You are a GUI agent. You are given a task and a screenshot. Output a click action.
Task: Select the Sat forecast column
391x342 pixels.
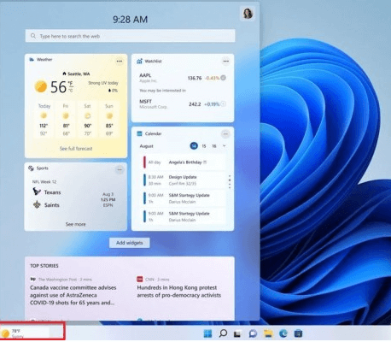coord(87,120)
